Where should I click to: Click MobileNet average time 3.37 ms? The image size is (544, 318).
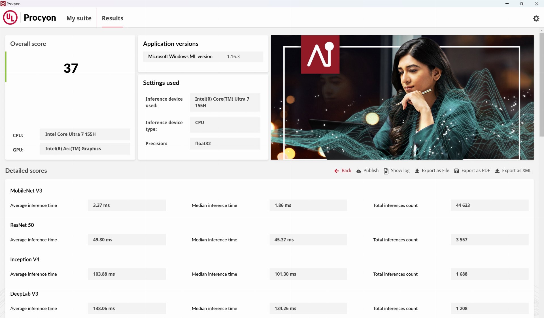(127, 205)
